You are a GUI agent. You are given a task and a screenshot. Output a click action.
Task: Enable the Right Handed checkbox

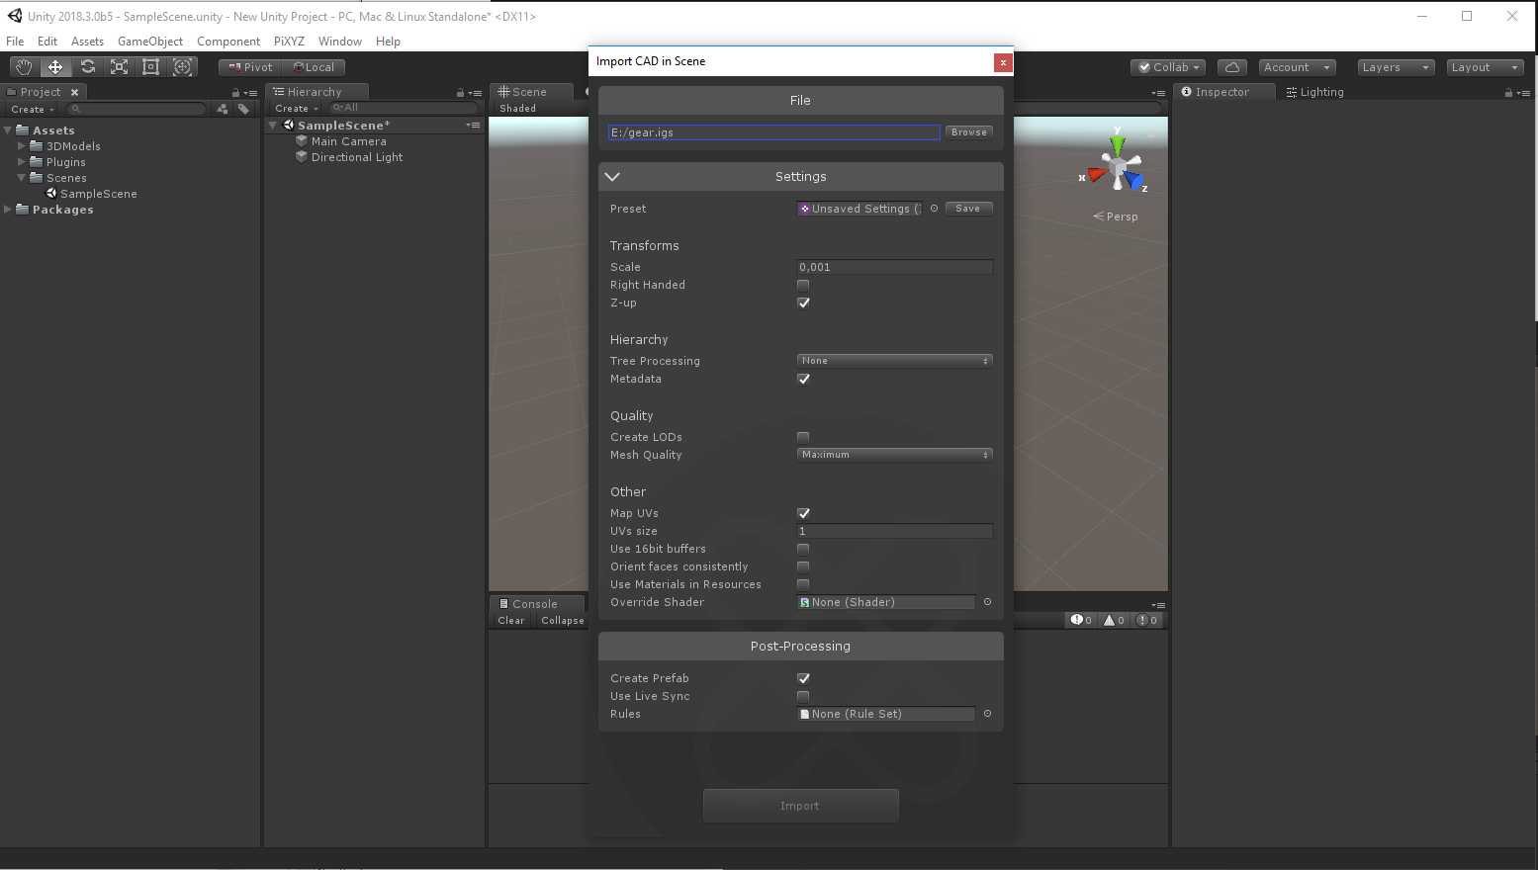coord(803,285)
